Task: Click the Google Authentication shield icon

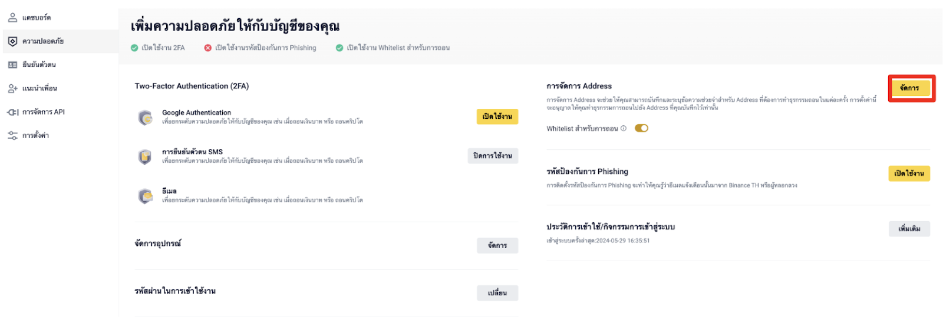Action: pyautogui.click(x=145, y=118)
